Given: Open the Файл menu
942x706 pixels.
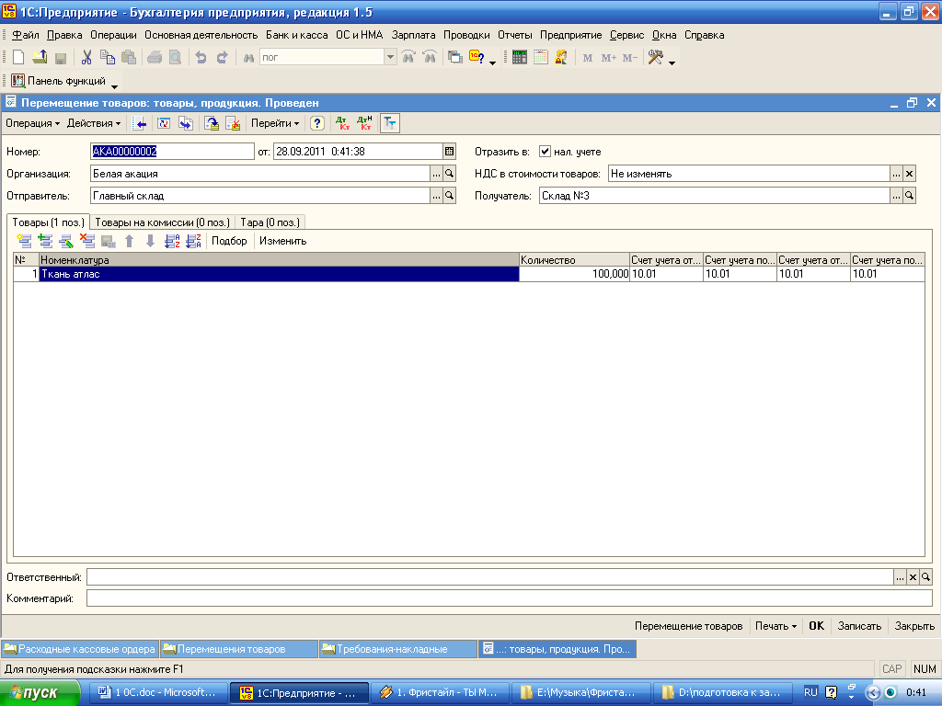Looking at the screenshot, I should pos(25,36).
